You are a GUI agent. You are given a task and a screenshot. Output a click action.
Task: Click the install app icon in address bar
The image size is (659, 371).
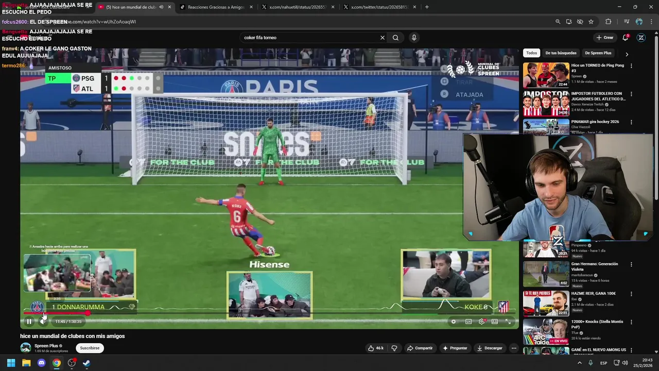click(569, 22)
